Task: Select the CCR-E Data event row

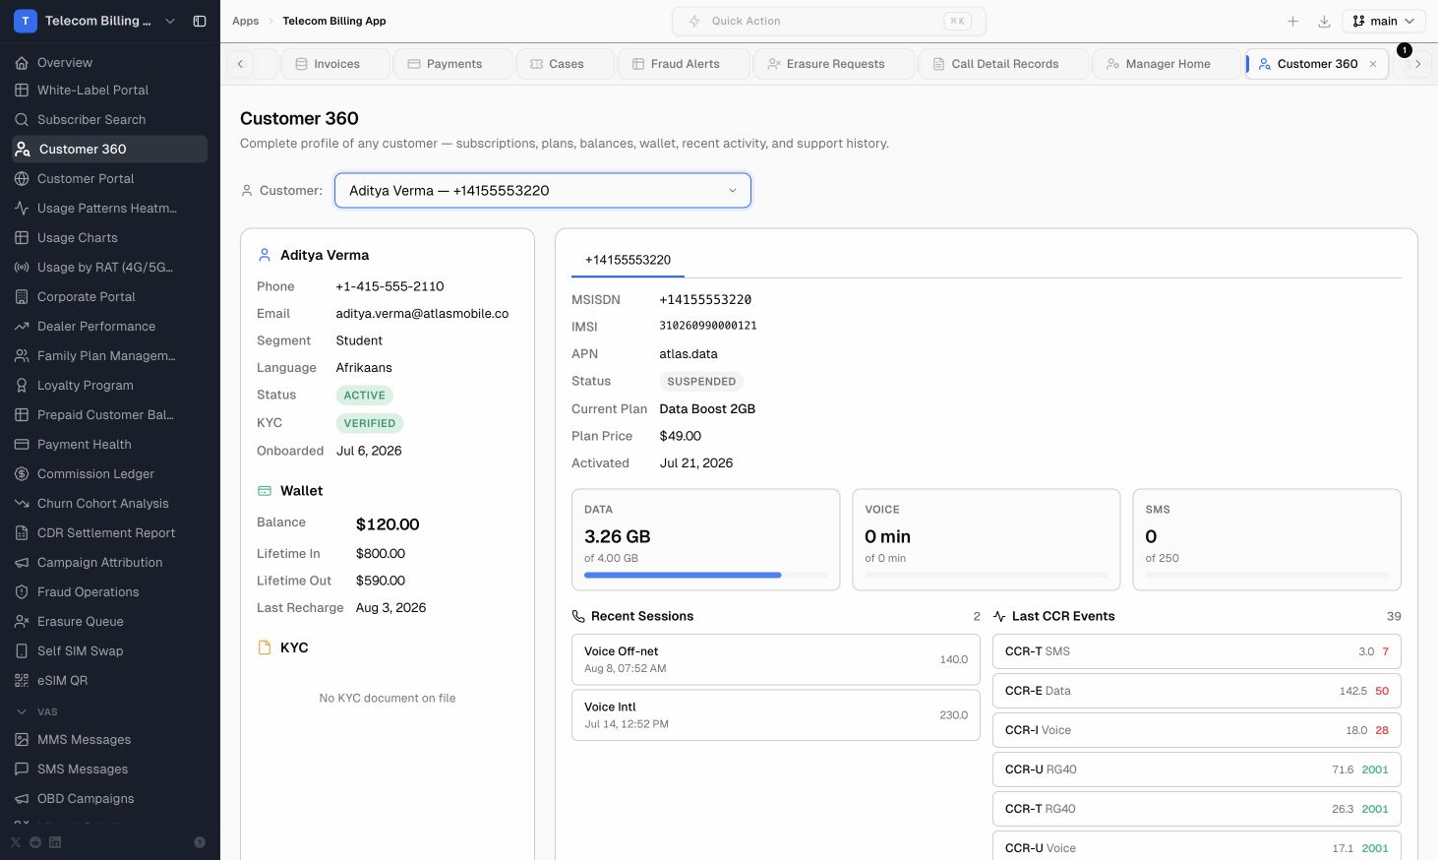Action: 1197,691
